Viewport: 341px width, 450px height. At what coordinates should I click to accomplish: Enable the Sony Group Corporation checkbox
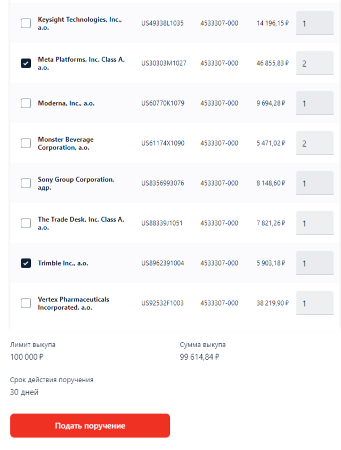coord(26,183)
